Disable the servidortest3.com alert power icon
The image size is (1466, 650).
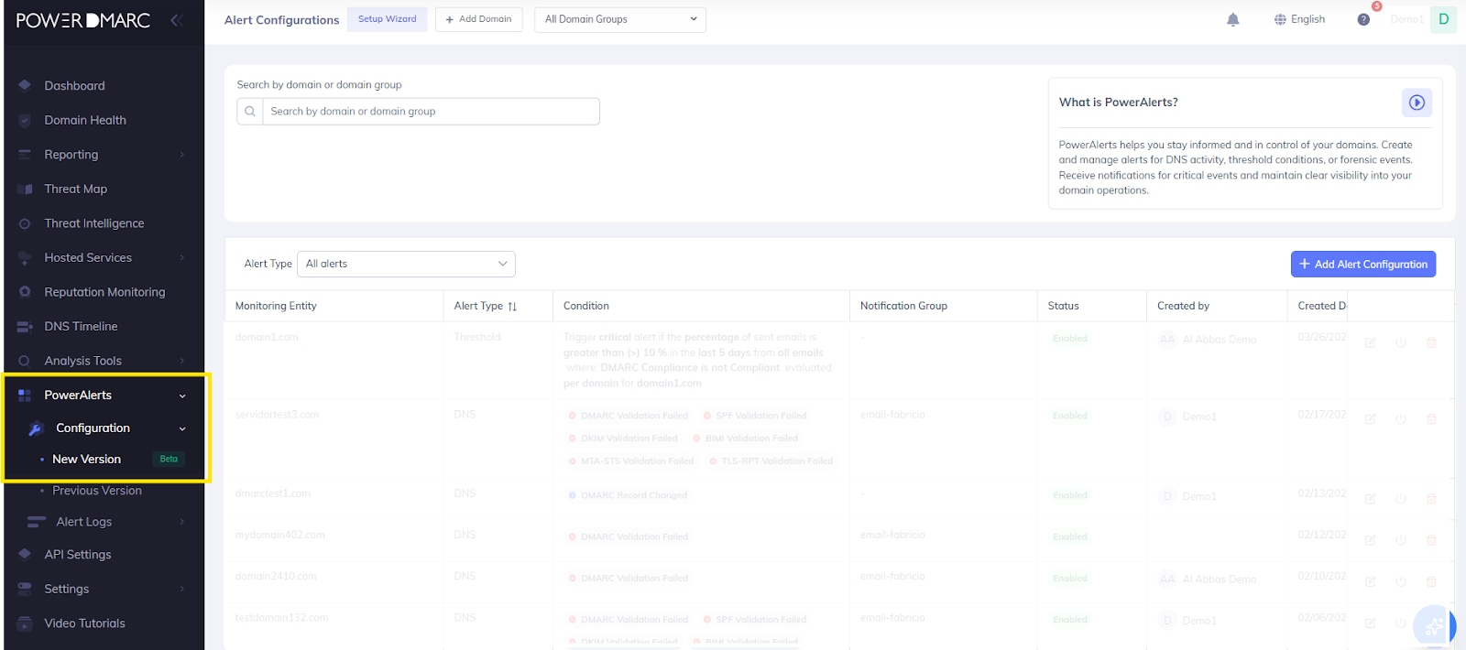(1401, 419)
